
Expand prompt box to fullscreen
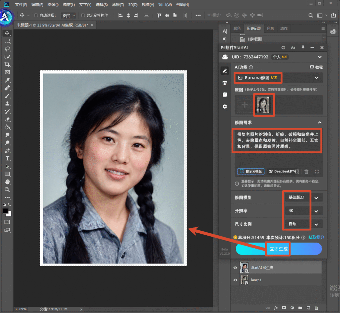[x=316, y=172]
